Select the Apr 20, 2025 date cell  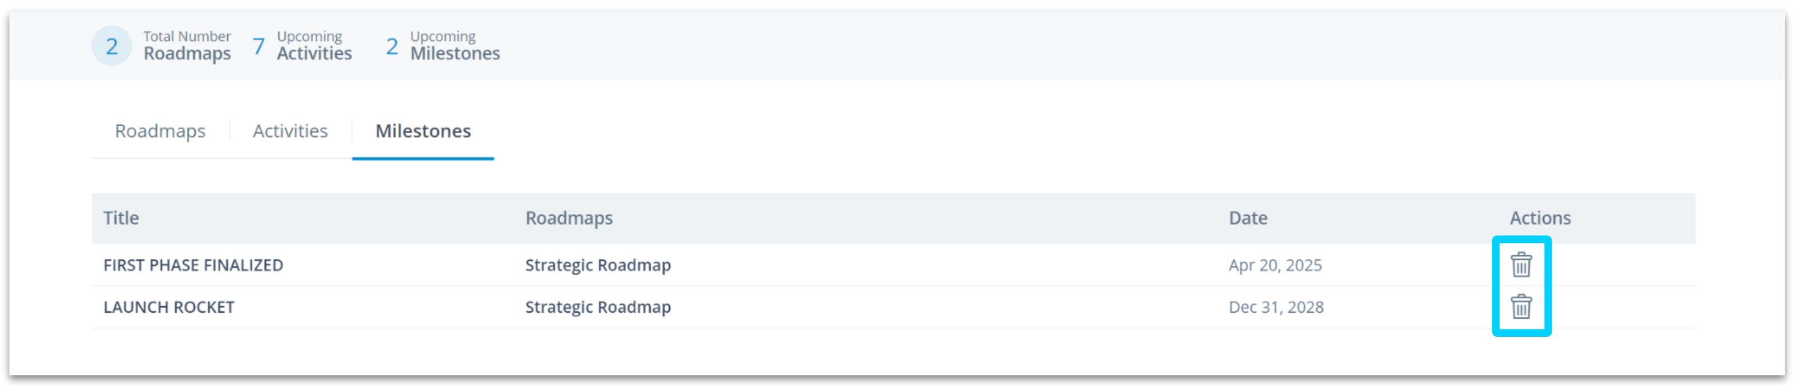tap(1275, 265)
